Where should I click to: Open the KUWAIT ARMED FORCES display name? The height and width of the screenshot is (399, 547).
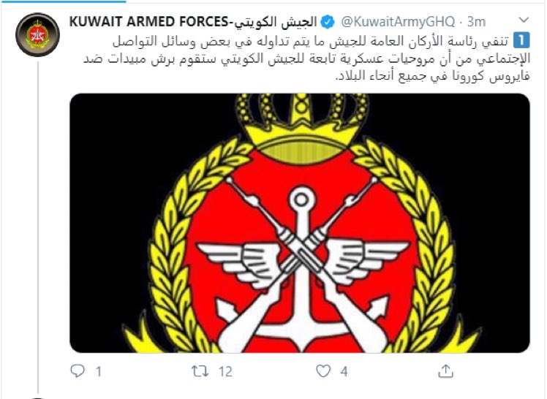click(x=193, y=22)
